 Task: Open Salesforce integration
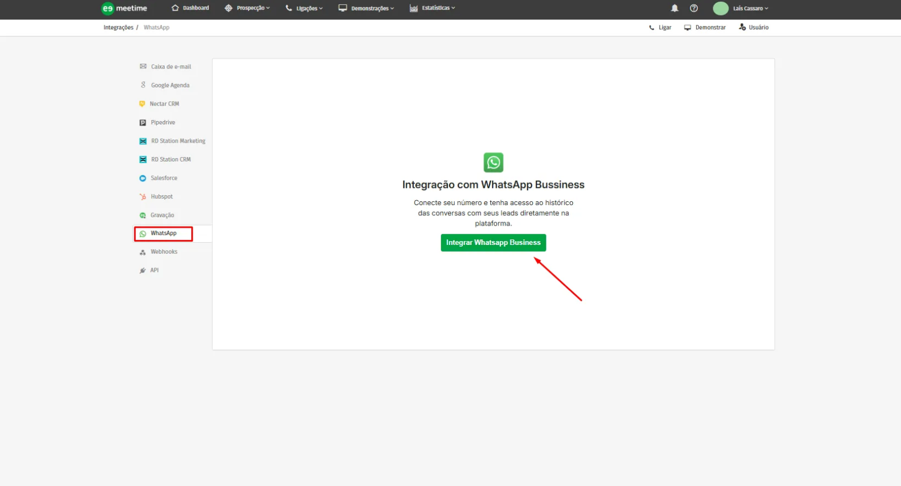(x=164, y=178)
